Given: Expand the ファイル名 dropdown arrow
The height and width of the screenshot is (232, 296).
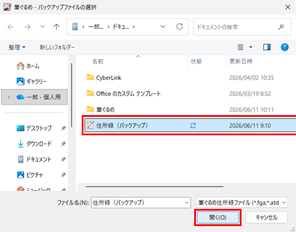Looking at the screenshot, I should pyautogui.click(x=186, y=203).
